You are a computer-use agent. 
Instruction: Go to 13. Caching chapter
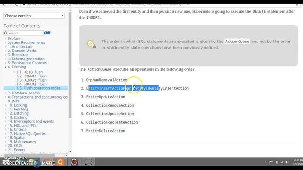[x=18, y=118]
